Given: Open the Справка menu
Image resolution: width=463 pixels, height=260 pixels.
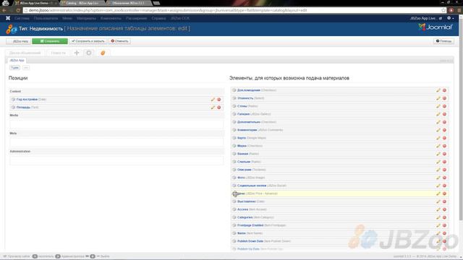Looking at the screenshot, I should point(158,18).
